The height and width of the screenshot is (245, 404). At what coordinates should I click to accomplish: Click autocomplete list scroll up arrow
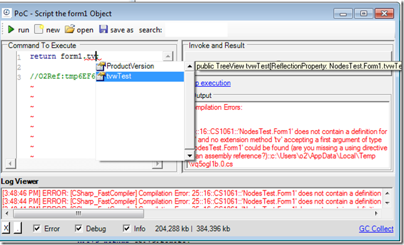pos(189,66)
